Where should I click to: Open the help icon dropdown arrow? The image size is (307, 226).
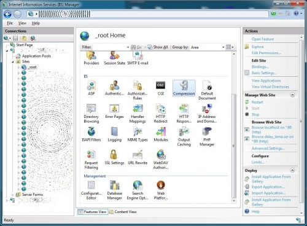(x=301, y=14)
